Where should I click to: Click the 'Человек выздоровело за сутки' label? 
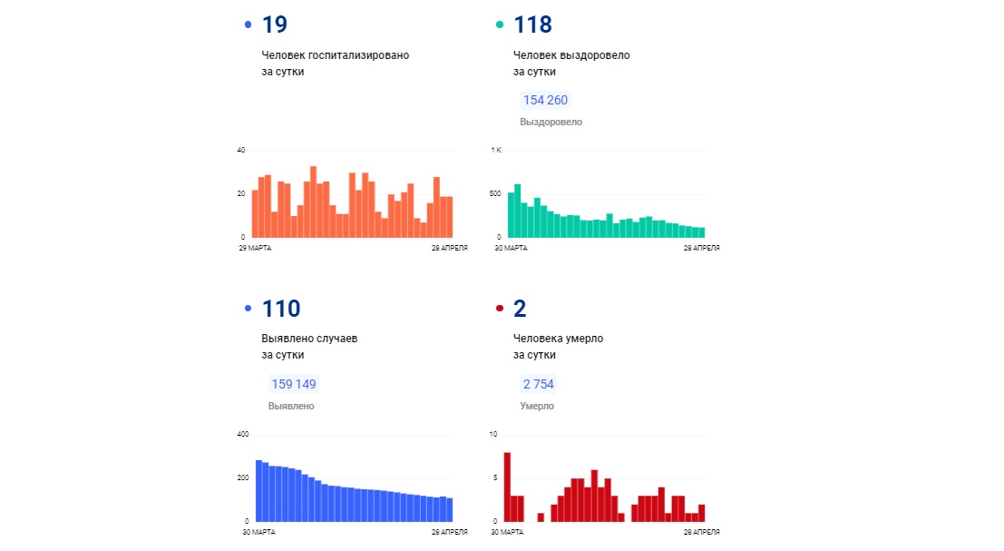click(x=571, y=64)
